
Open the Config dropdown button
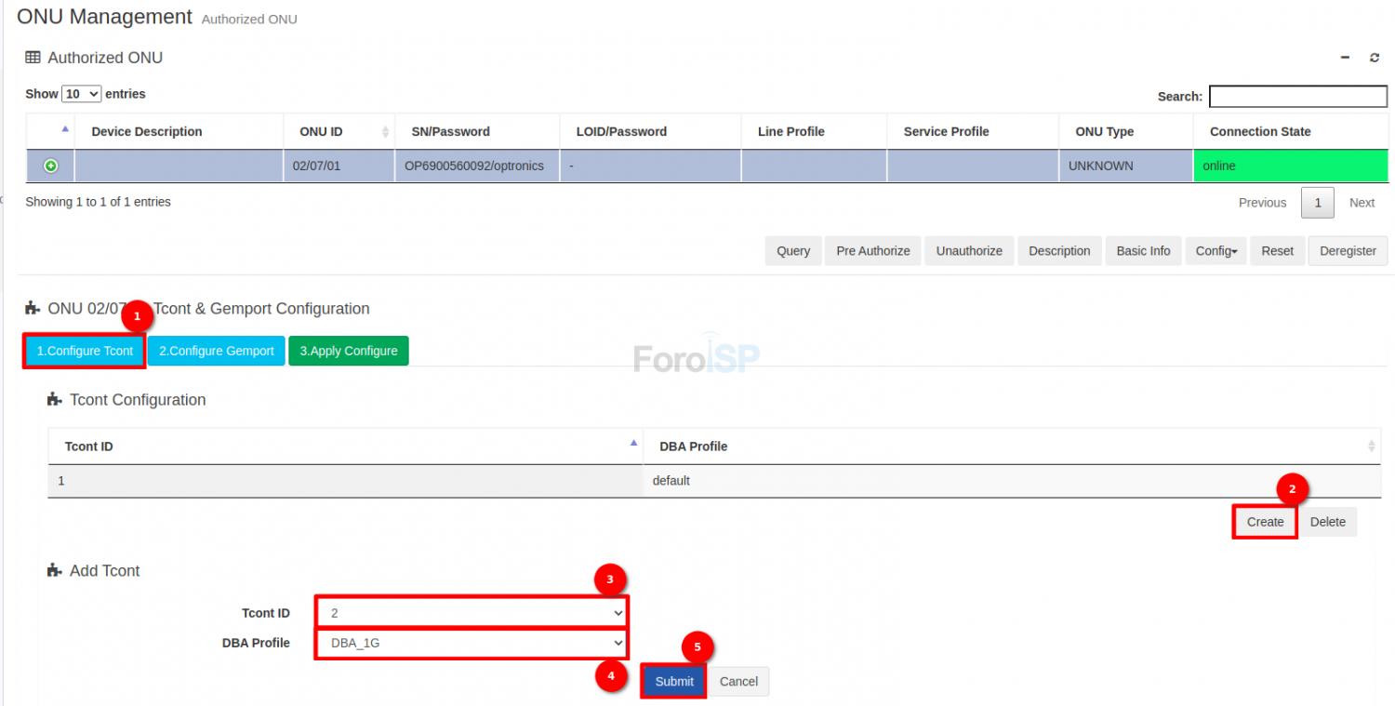click(1216, 251)
